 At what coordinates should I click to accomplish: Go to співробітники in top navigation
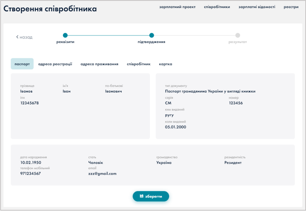pos(217,7)
